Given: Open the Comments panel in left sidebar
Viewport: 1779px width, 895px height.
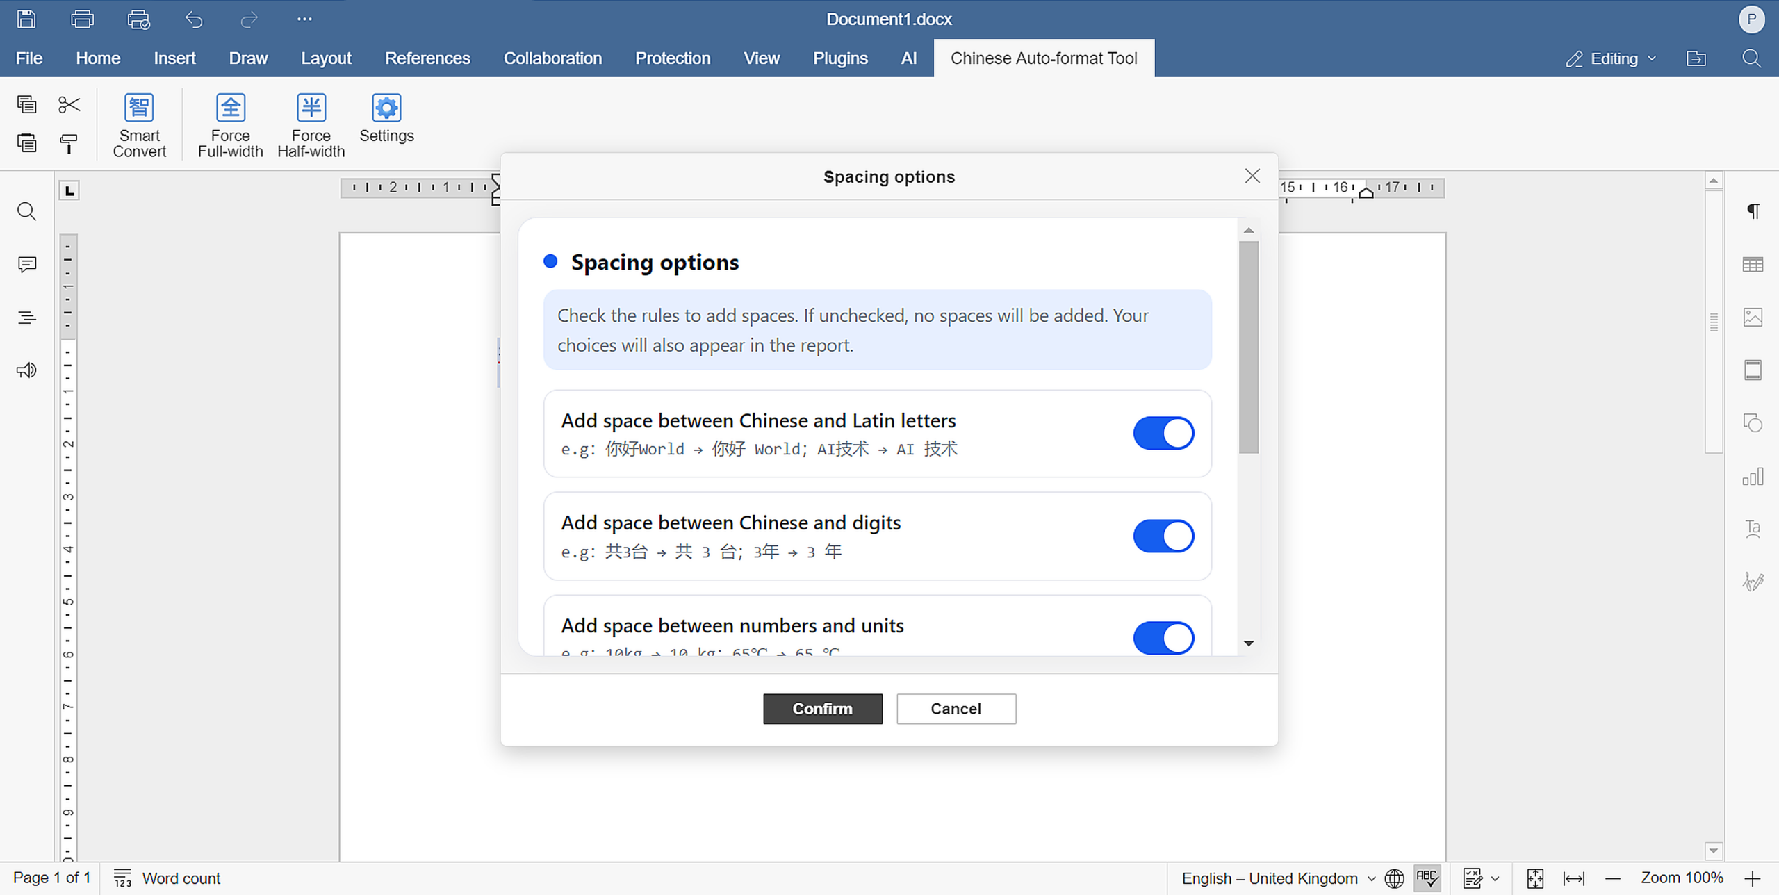Looking at the screenshot, I should point(26,265).
